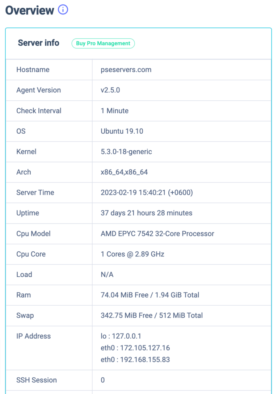Click the IP Address label

33,336
